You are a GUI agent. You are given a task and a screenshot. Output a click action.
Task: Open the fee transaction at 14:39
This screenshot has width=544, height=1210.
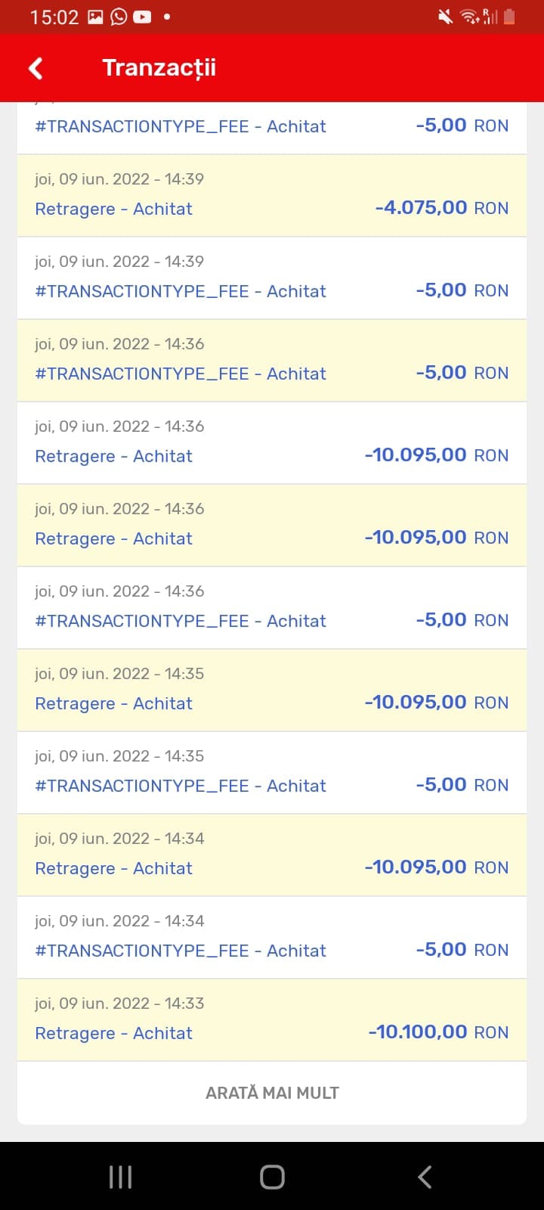pyautogui.click(x=272, y=278)
